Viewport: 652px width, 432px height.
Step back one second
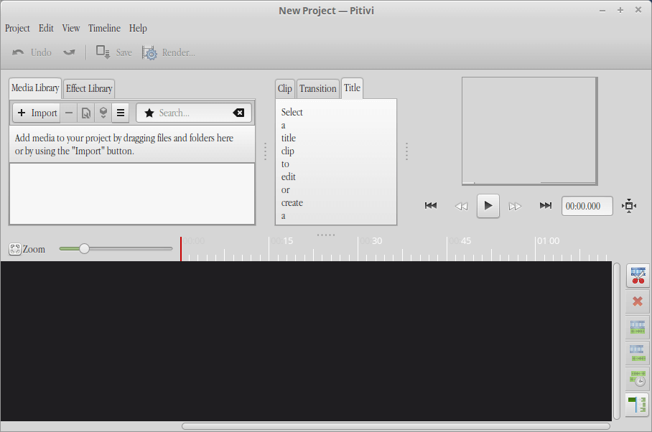(461, 206)
